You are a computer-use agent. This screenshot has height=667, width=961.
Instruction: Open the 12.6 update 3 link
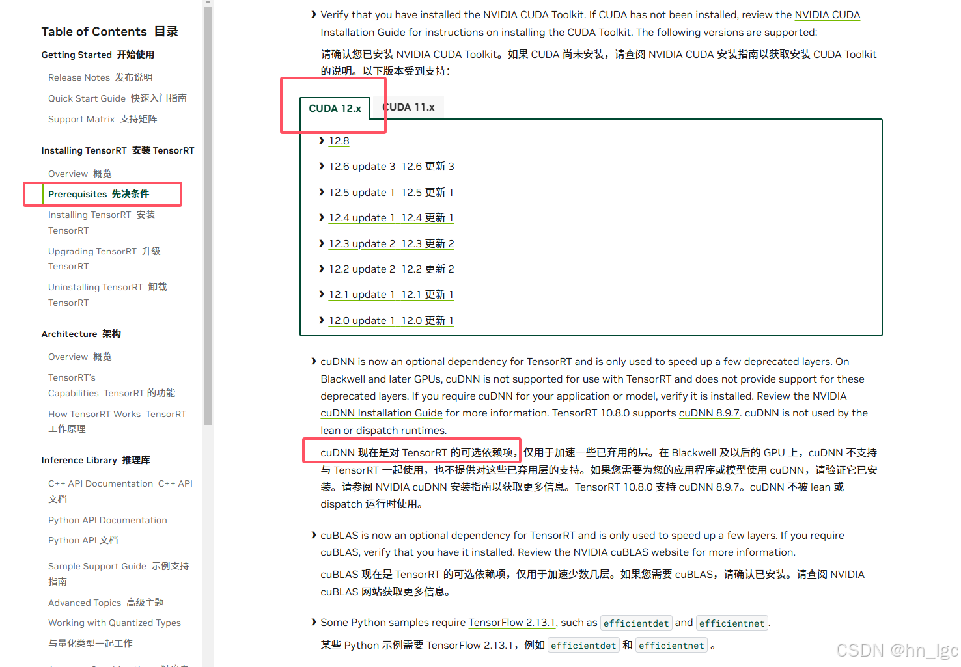(391, 167)
